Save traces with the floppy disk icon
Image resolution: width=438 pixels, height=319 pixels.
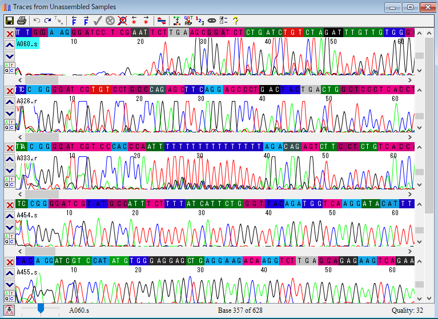10,21
